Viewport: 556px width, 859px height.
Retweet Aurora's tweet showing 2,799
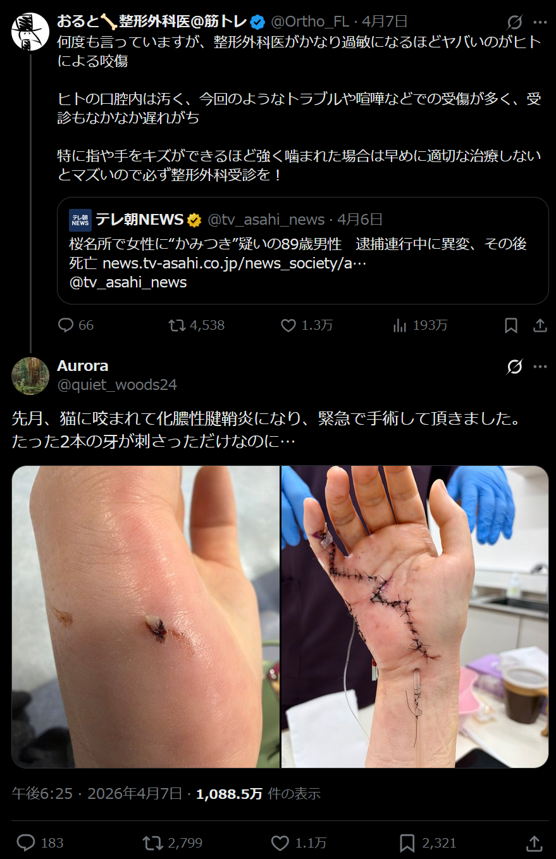(x=152, y=843)
